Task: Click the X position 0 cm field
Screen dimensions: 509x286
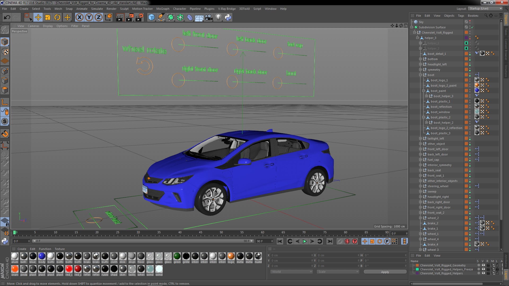Action: pyautogui.click(x=292, y=256)
